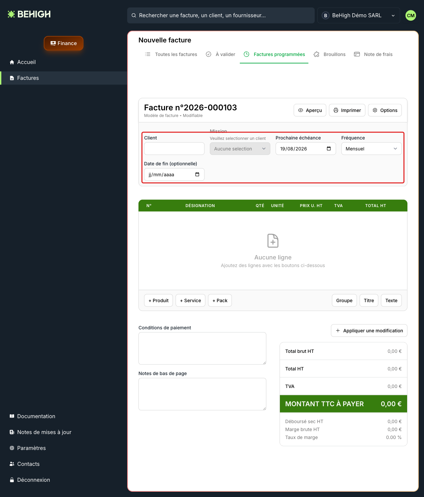Image resolution: width=424 pixels, height=497 pixels.
Task: Open calendar picker for Date de fin
Action: pos(197,174)
